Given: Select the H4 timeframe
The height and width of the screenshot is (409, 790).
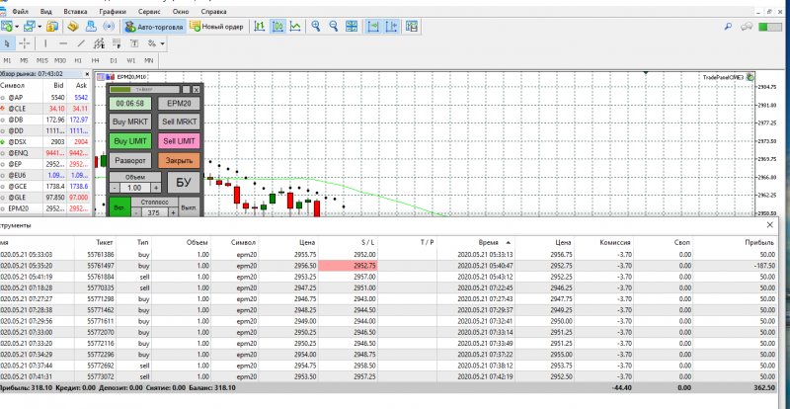Looking at the screenshot, I should [95, 60].
